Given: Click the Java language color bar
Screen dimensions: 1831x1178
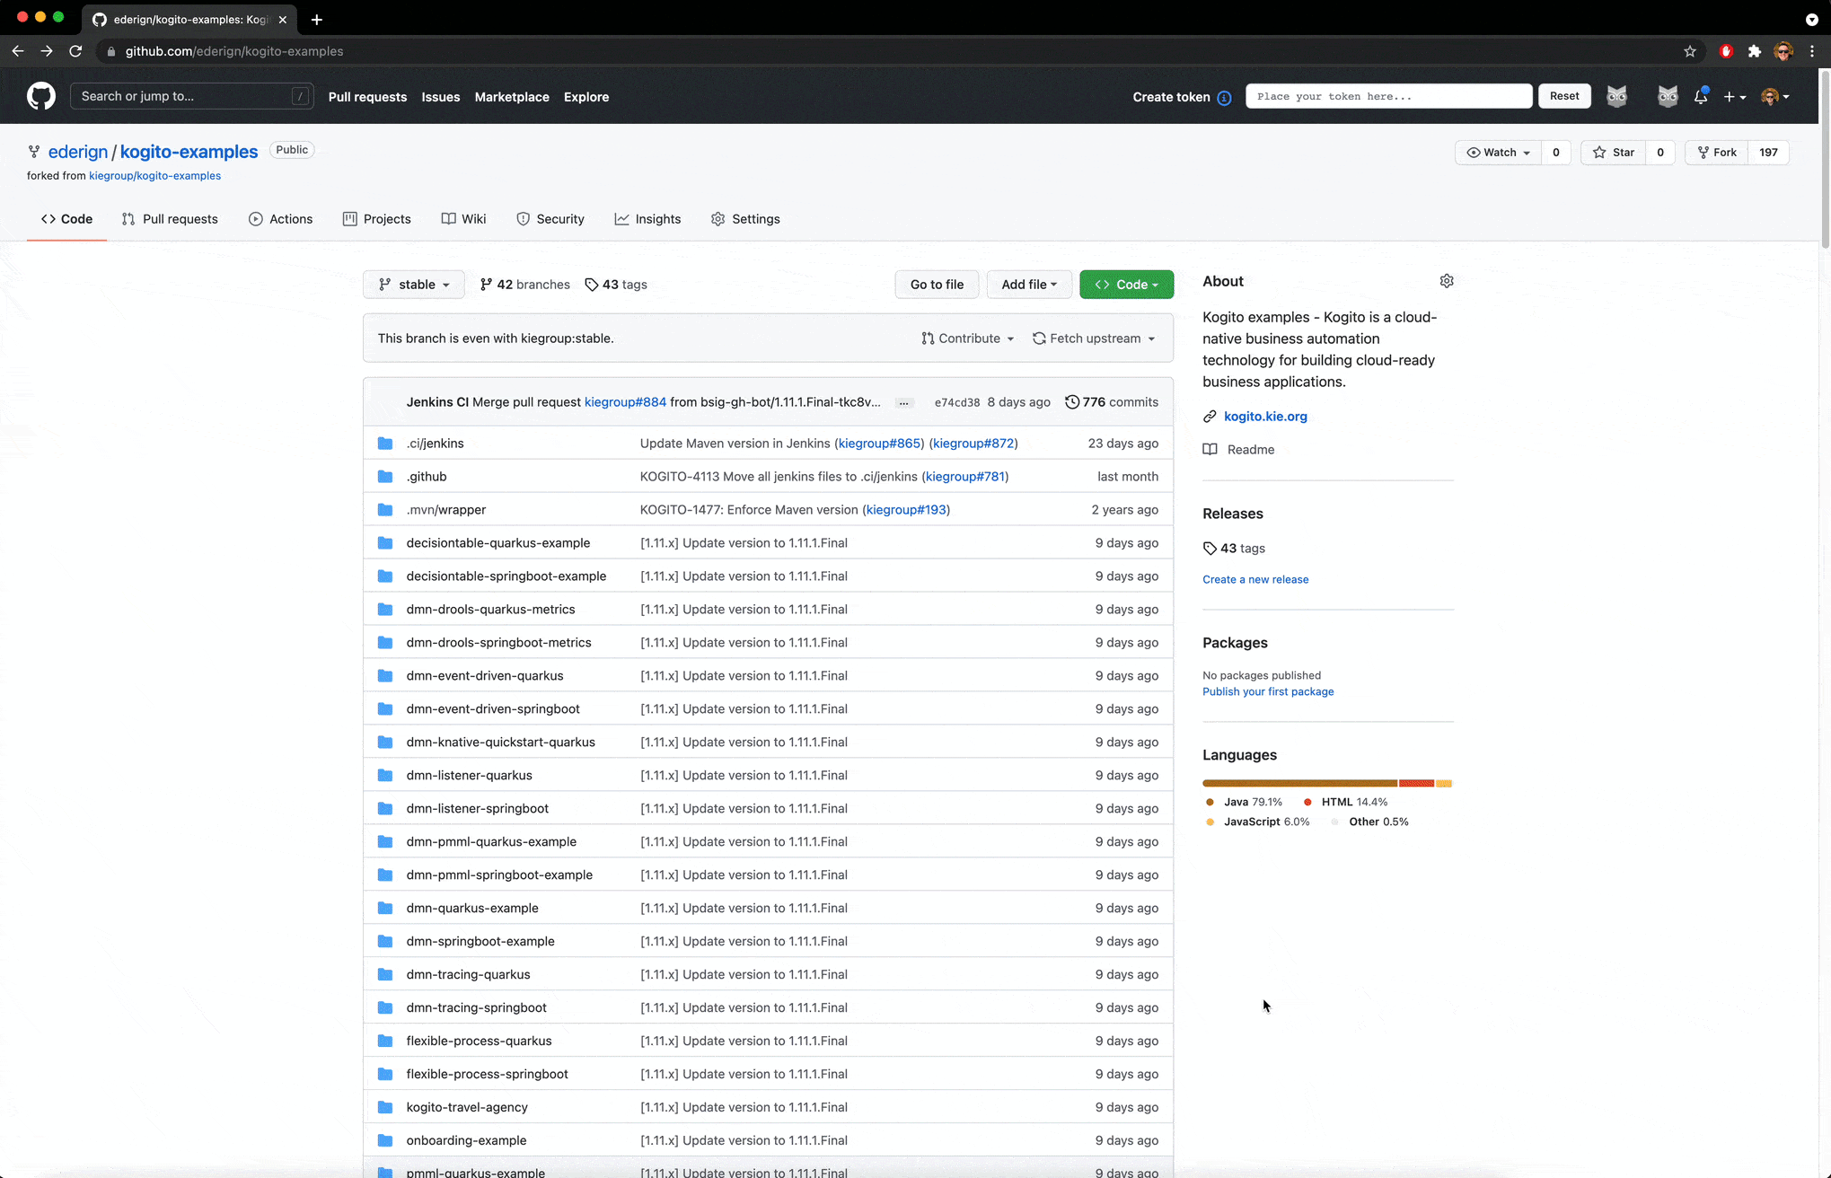Looking at the screenshot, I should (x=1298, y=784).
